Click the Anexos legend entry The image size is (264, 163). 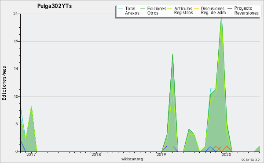[132, 13]
